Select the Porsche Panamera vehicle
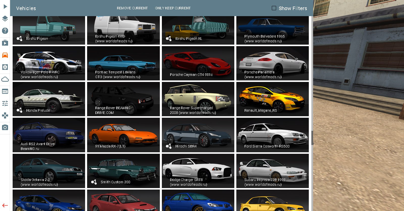 (272, 63)
